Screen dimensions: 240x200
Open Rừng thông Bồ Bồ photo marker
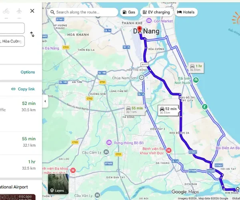tap(109, 143)
